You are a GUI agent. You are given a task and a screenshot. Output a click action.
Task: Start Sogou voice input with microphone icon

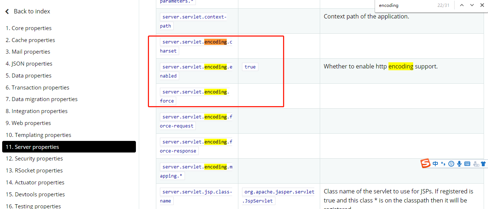pos(459,164)
